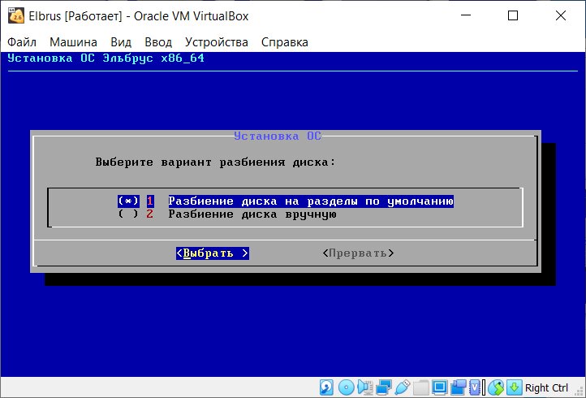Click the text "Разбиение диска на разделы по умолчанию"
Viewport: 586px width, 398px height.
311,201
